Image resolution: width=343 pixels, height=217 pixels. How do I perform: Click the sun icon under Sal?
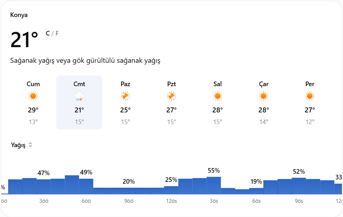(x=218, y=96)
